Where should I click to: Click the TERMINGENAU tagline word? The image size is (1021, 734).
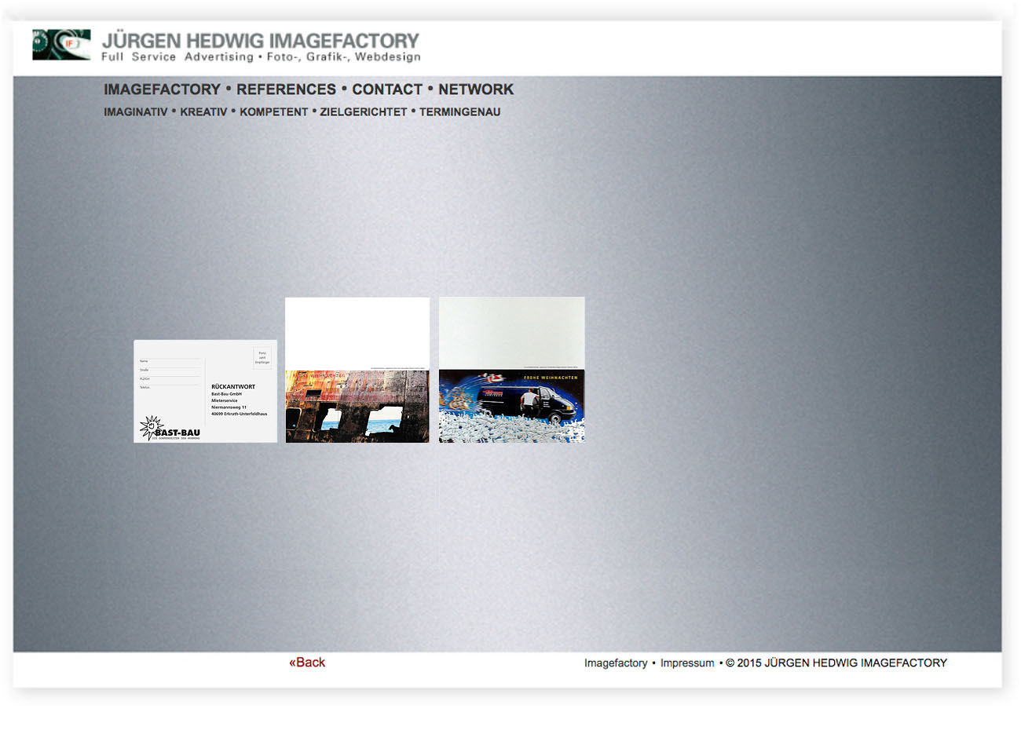(x=459, y=112)
